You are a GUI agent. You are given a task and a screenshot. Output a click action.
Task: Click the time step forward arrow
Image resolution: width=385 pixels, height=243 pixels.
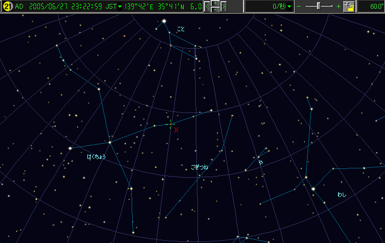tap(223, 7)
